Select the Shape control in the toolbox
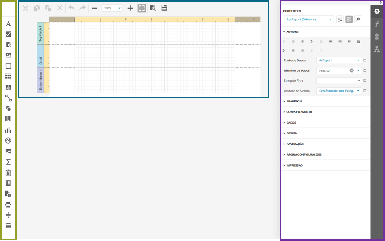 [8, 108]
